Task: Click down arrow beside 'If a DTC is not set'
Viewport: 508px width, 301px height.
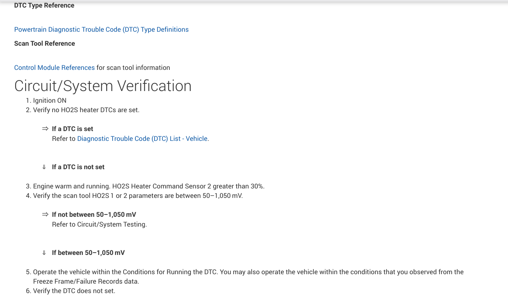Action: pyautogui.click(x=44, y=167)
